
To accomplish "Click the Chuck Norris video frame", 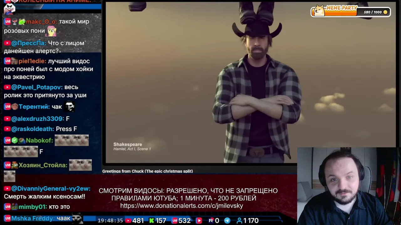I will [251, 82].
